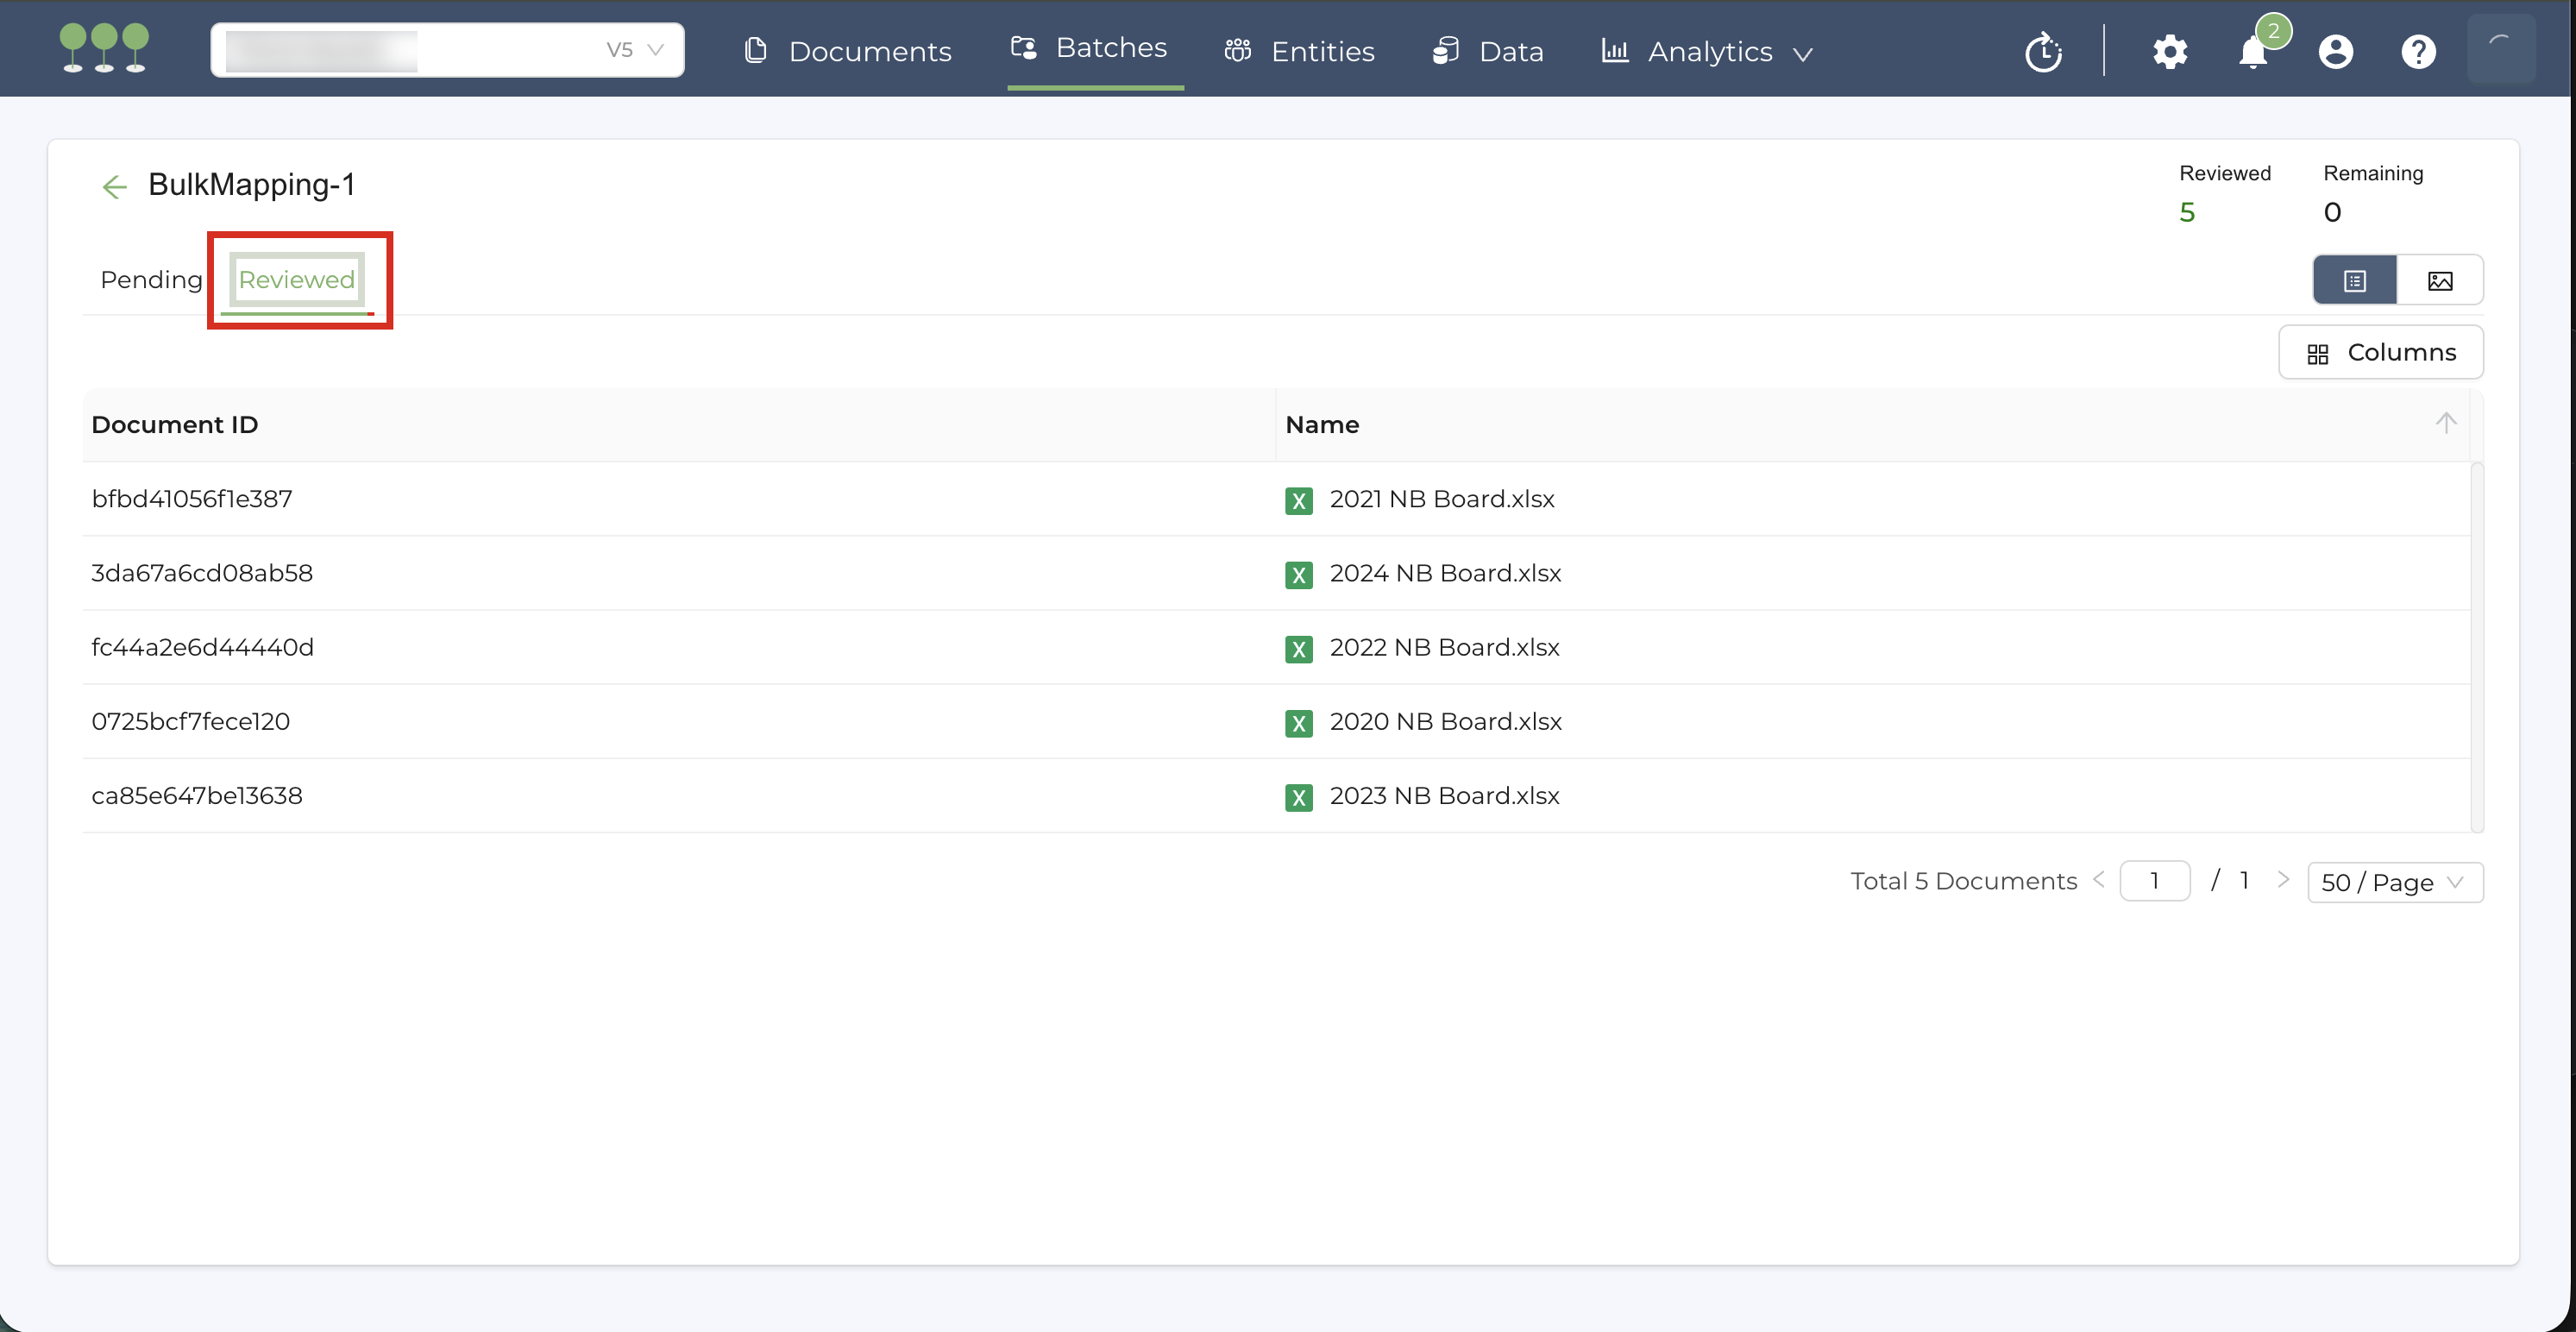Click the help question mark icon
Screen dimensions: 2576x1332
2418,52
